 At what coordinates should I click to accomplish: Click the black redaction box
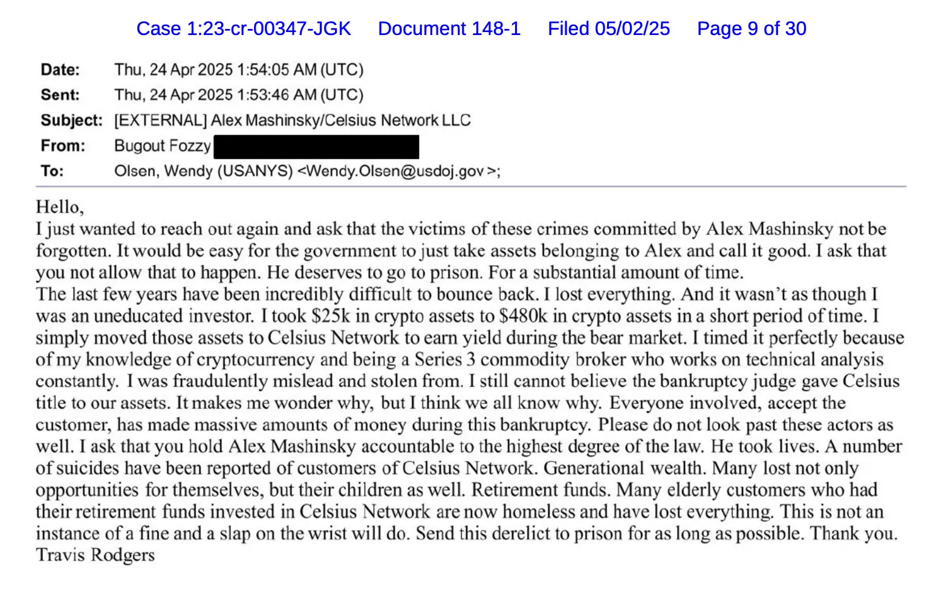(316, 147)
